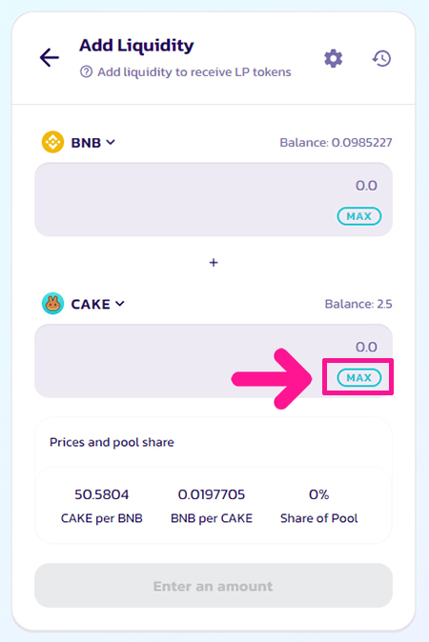Viewport: 429px width, 642px height.
Task: Click the BNB balance 0.0985227 text
Action: [x=336, y=143]
